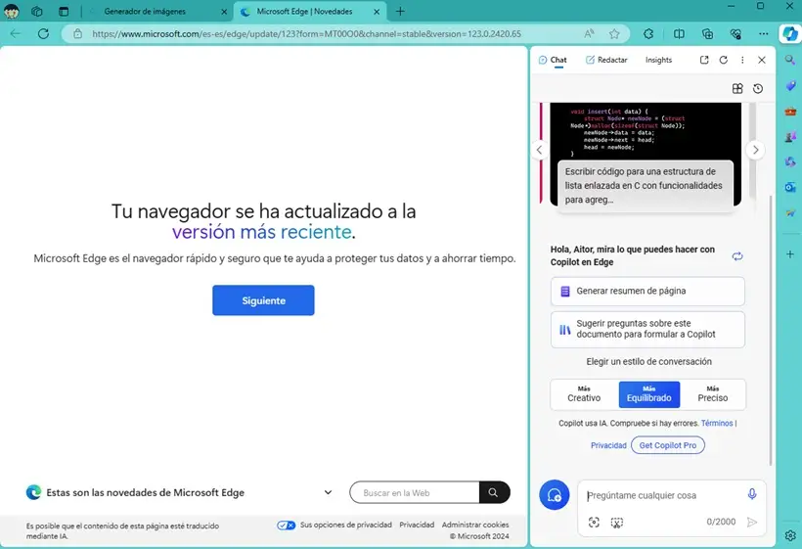
Task: Send the Copilot message arrow
Action: point(752,522)
